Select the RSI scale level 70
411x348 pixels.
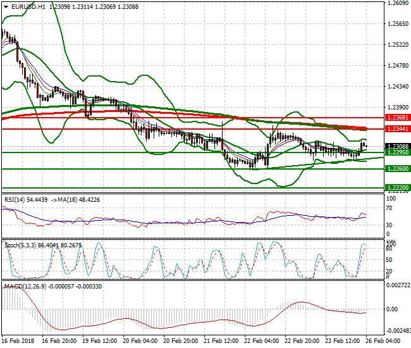coord(390,208)
